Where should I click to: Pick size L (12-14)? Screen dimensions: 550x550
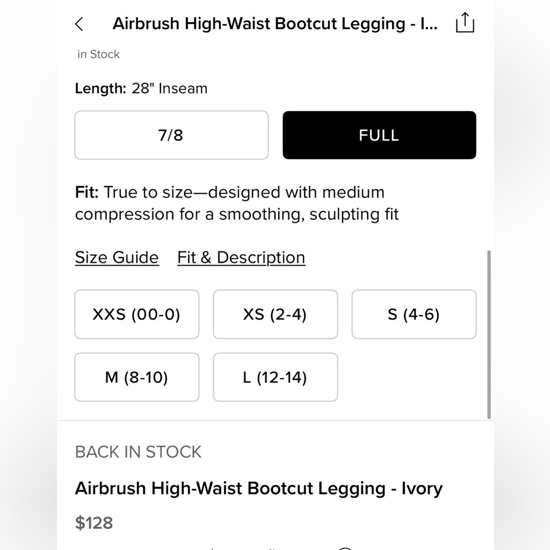click(x=275, y=377)
